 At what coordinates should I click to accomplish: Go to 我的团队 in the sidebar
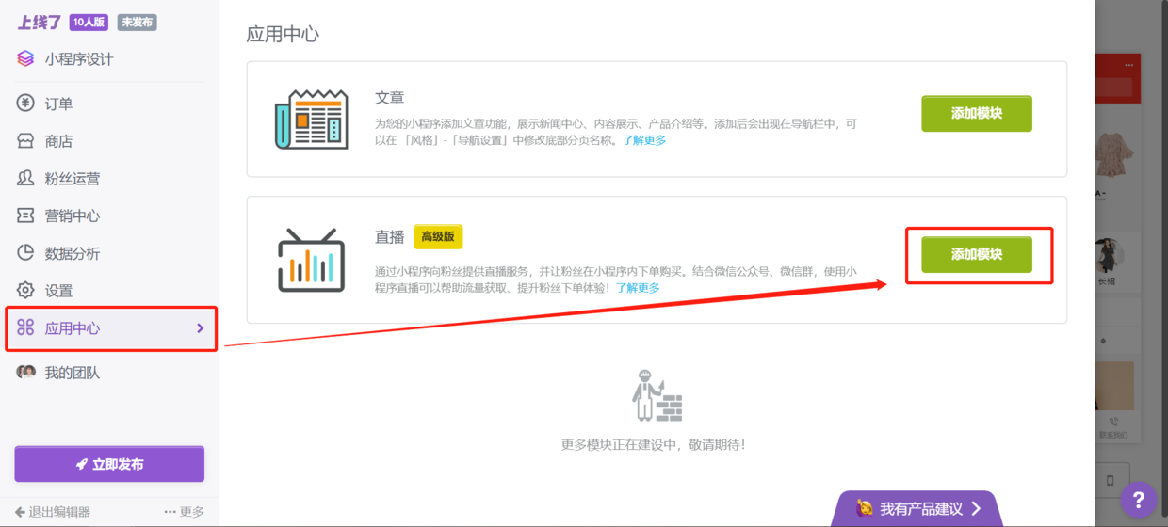[72, 373]
